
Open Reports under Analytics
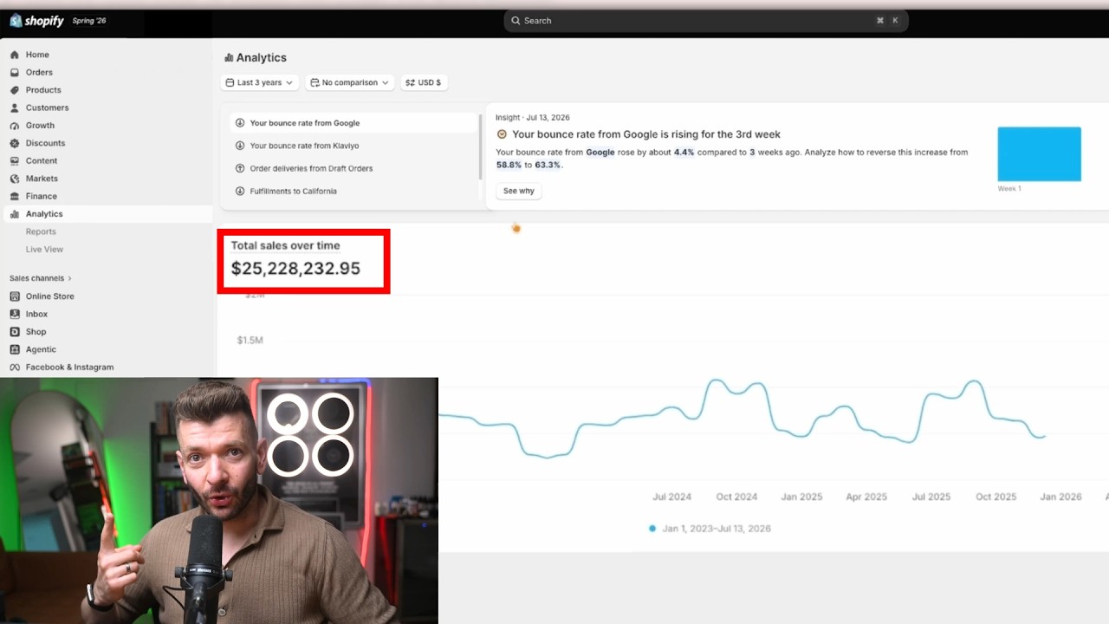tap(41, 231)
